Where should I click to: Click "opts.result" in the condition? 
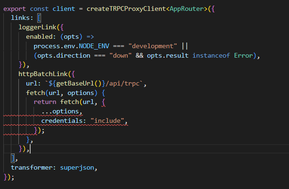[168, 55]
